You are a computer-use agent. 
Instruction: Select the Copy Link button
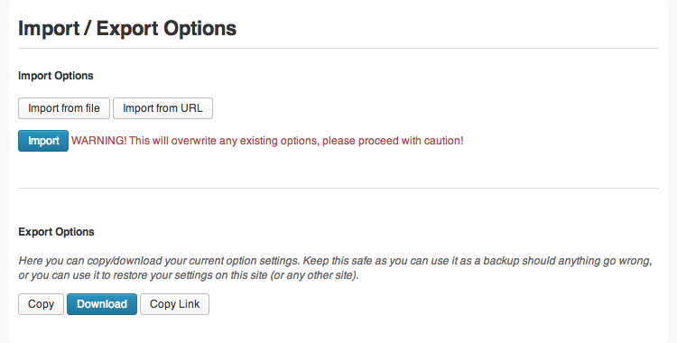click(x=174, y=304)
